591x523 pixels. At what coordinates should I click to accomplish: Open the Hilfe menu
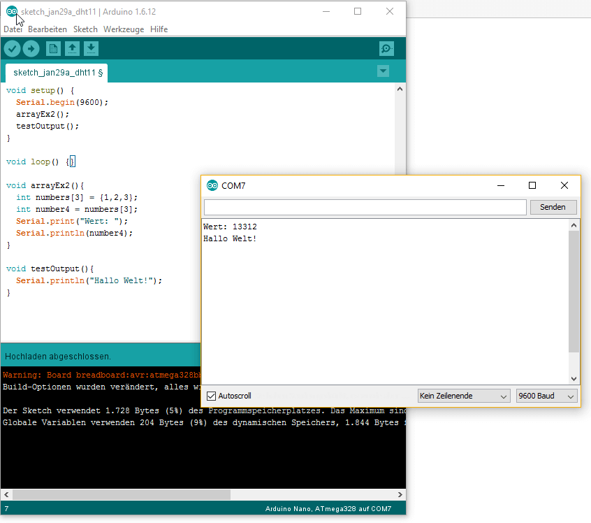pyautogui.click(x=159, y=29)
